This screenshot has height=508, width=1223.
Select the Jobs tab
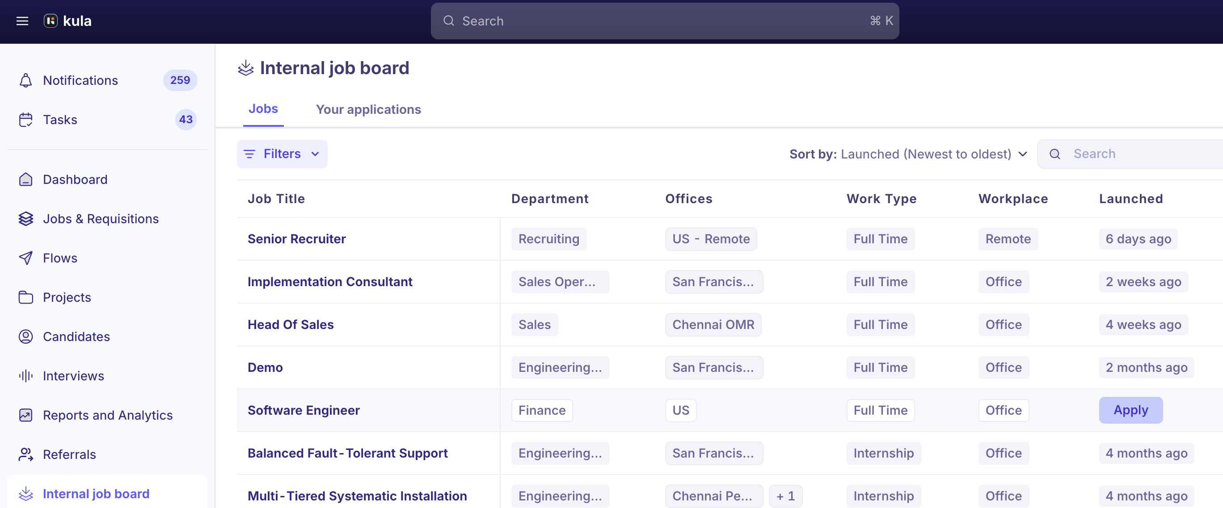pyautogui.click(x=263, y=108)
